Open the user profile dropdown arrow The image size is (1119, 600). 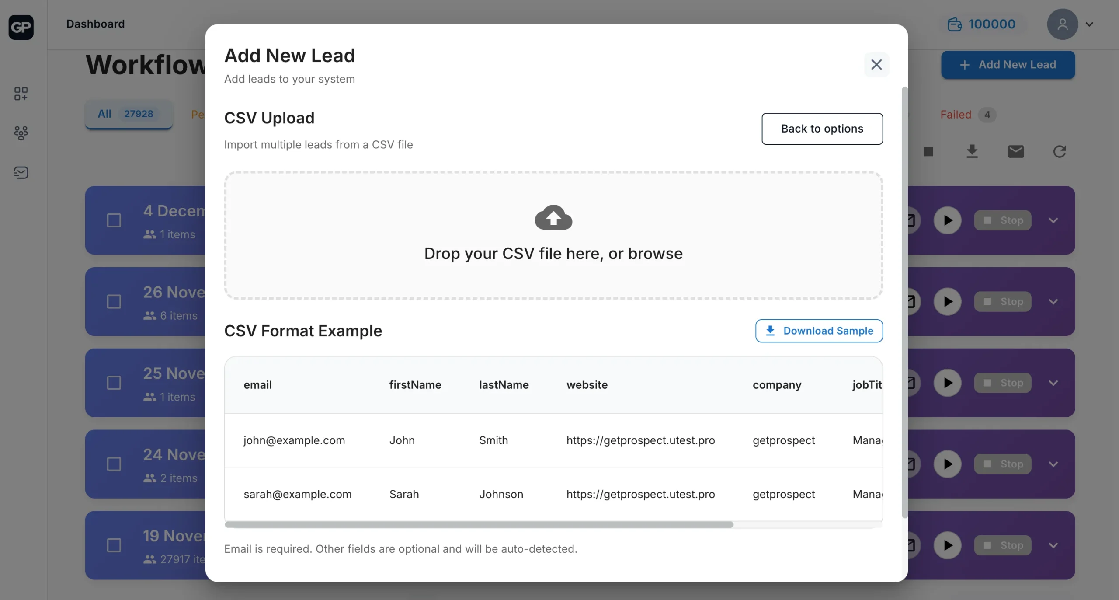pos(1089,24)
